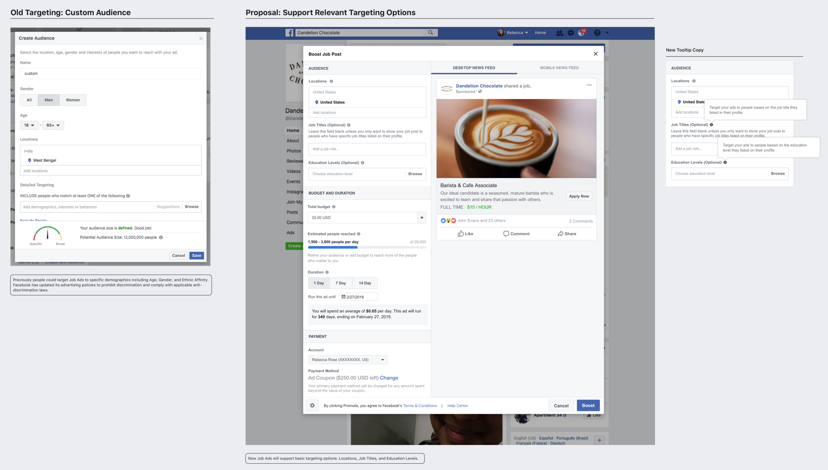Open friend requests icon in top bar
The image size is (828, 470).
click(560, 33)
